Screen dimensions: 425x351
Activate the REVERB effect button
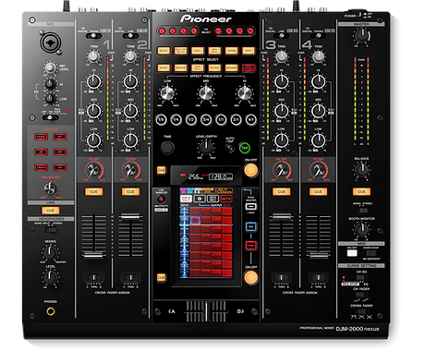coord(180,67)
